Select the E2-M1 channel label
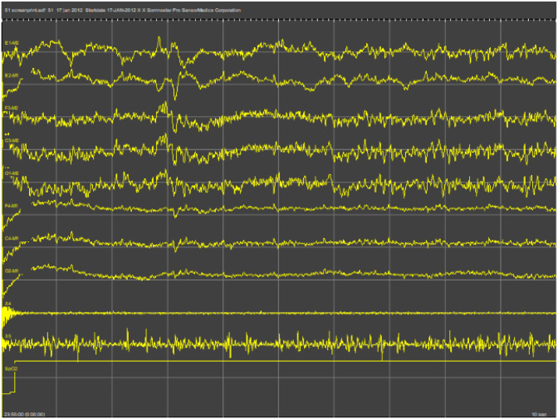The width and height of the screenshot is (558, 419). [12, 76]
